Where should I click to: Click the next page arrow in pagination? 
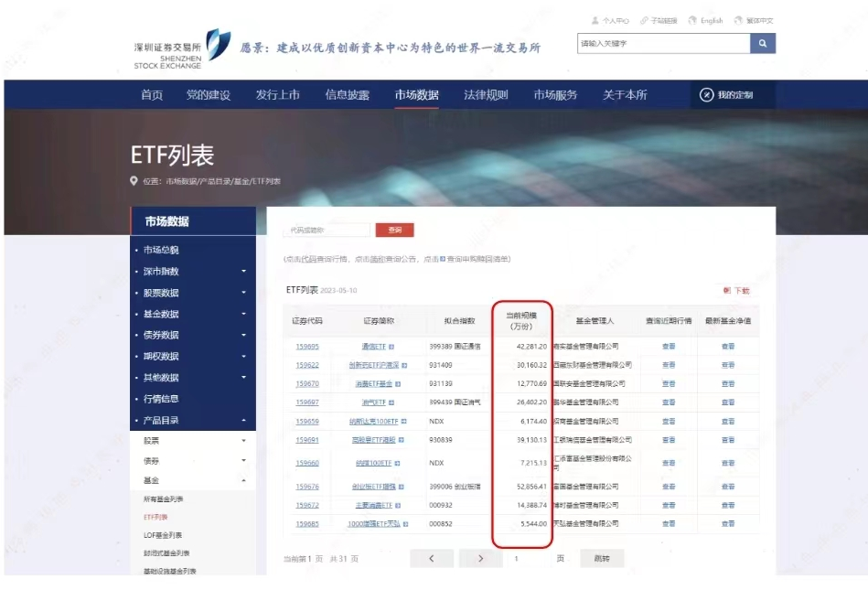click(x=479, y=557)
